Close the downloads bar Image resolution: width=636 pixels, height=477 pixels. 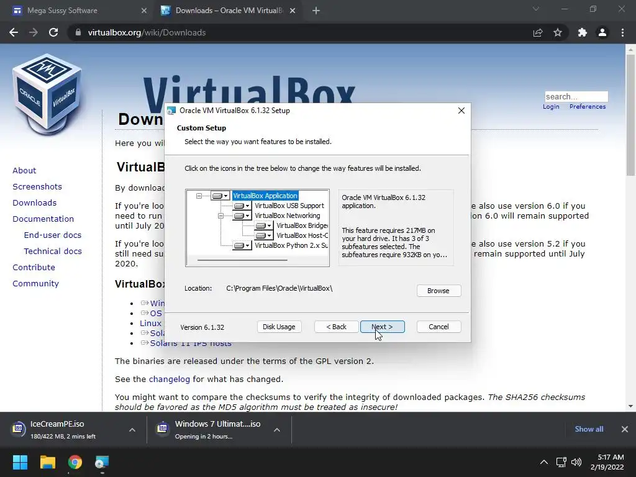point(625,429)
